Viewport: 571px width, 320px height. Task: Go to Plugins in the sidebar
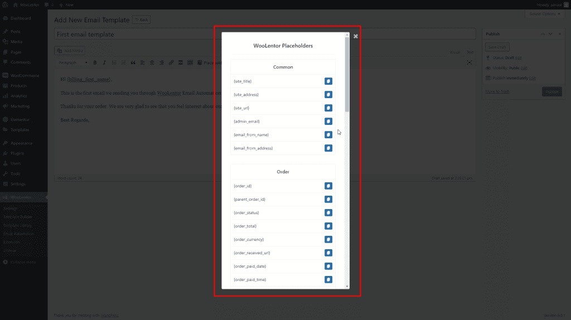click(18, 153)
